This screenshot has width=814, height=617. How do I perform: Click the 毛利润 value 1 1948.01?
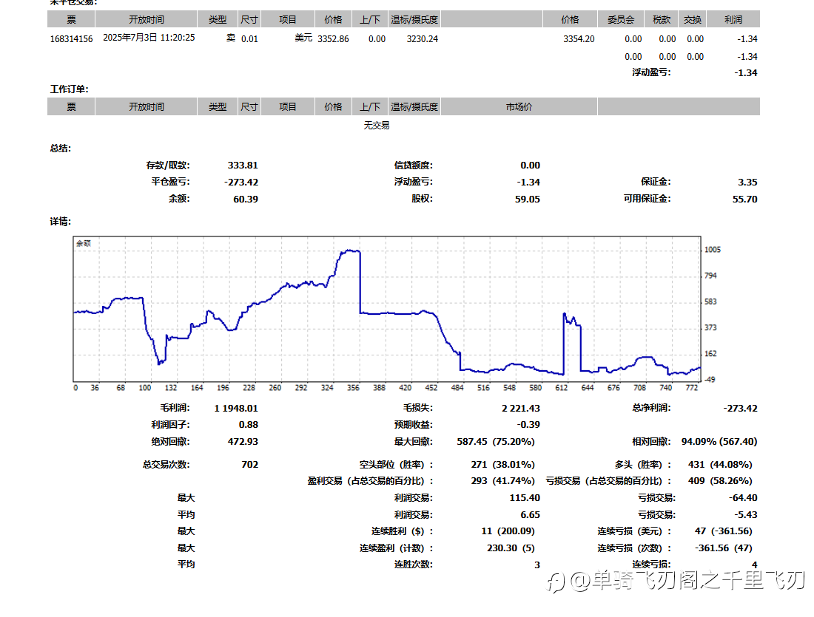[235, 409]
